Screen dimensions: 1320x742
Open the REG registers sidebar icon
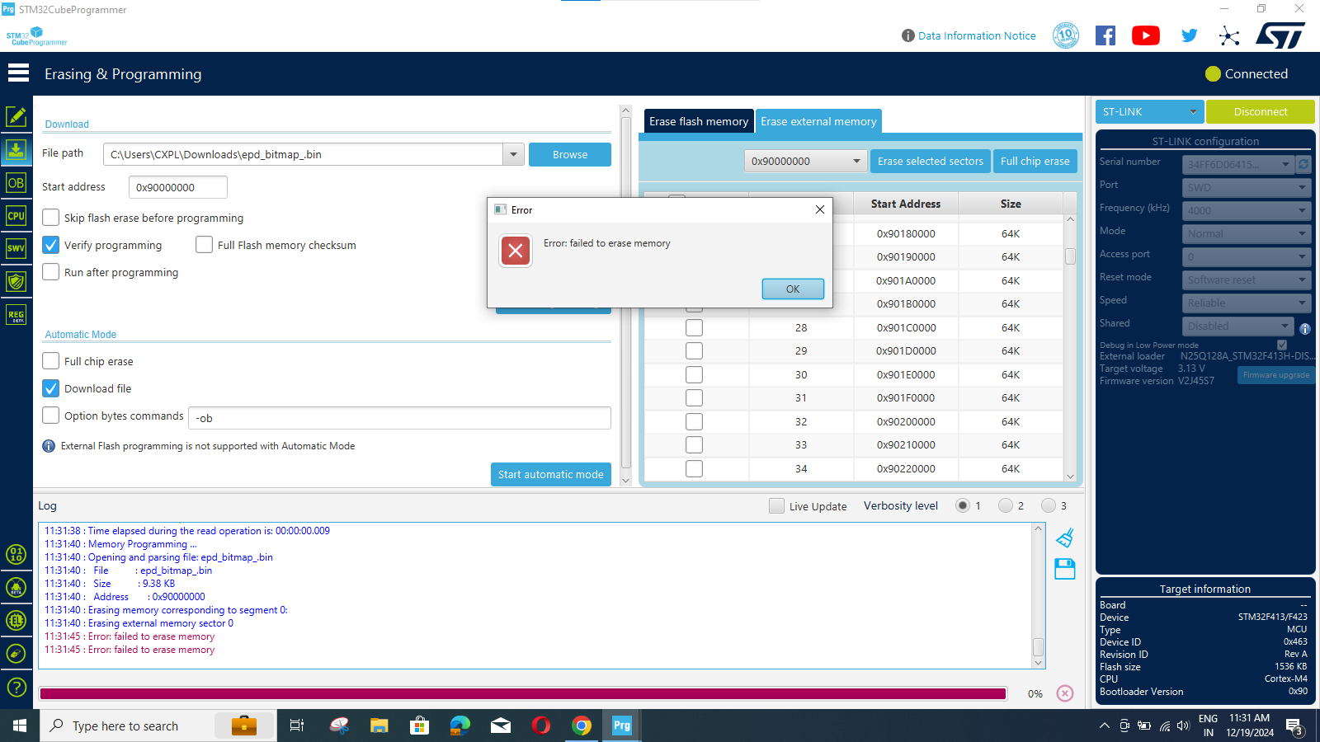[16, 315]
